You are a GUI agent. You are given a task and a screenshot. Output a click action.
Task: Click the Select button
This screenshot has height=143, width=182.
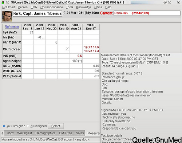56,126
